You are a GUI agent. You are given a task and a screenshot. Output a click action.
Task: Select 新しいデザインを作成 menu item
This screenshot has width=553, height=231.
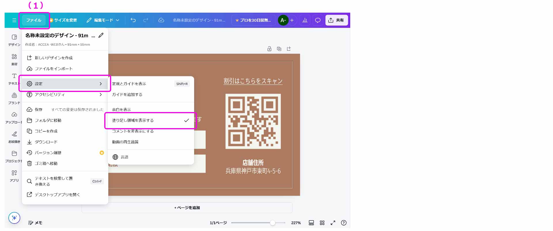(x=65, y=58)
